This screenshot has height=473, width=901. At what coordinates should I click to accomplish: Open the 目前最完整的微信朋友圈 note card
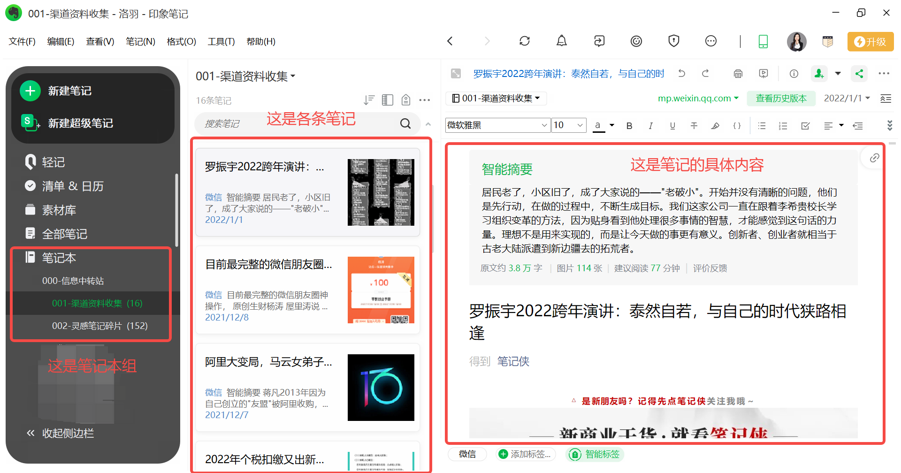(308, 290)
